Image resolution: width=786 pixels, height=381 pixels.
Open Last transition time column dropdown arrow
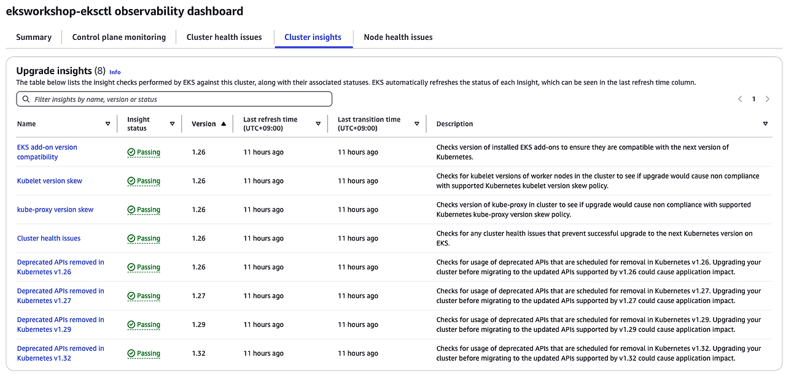point(417,123)
